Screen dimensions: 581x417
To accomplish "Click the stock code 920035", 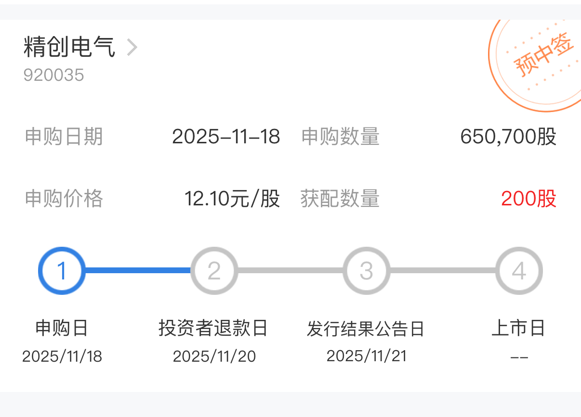I will click(53, 75).
